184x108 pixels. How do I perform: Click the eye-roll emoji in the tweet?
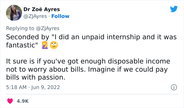(54, 46)
